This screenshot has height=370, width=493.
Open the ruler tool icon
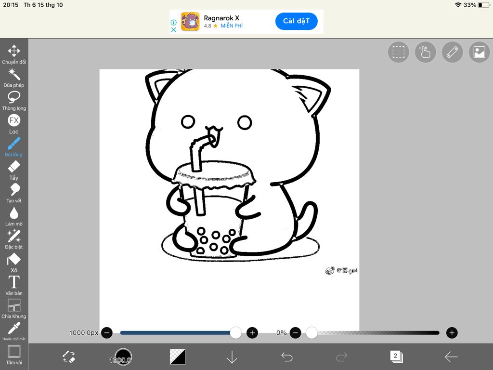pyautogui.click(x=453, y=52)
